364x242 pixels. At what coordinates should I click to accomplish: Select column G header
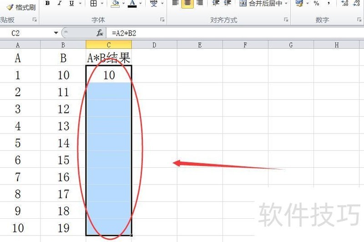coord(291,45)
